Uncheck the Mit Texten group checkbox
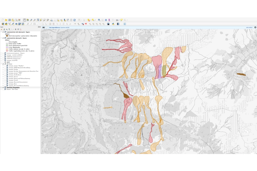 click(x=3, y=64)
